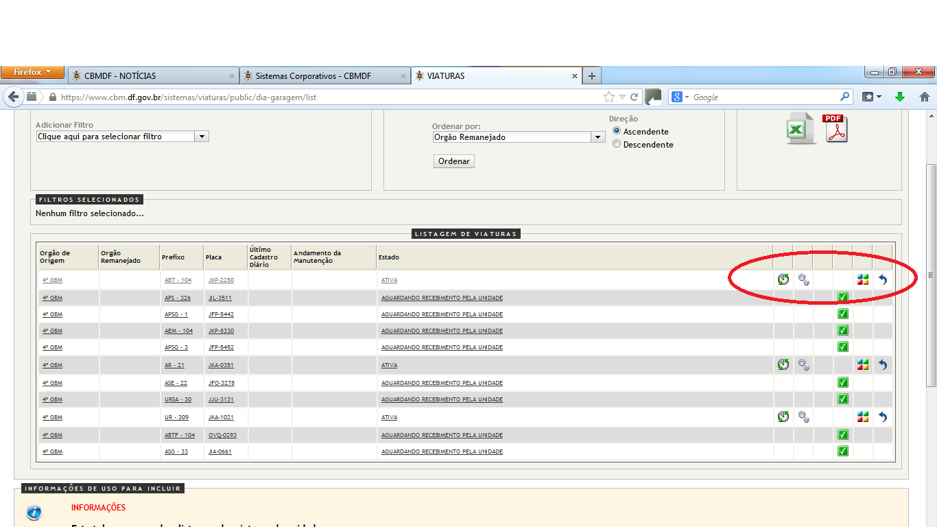The image size is (937, 527).
Task: Switch to the Sistemas Corporativos - CBMDF tab
Action: click(325, 76)
